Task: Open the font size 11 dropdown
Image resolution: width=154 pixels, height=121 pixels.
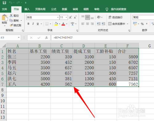Action: (x=66, y=17)
